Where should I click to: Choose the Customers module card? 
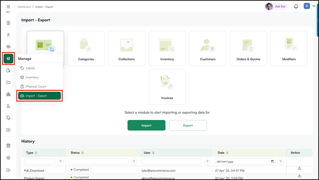[x=208, y=48]
